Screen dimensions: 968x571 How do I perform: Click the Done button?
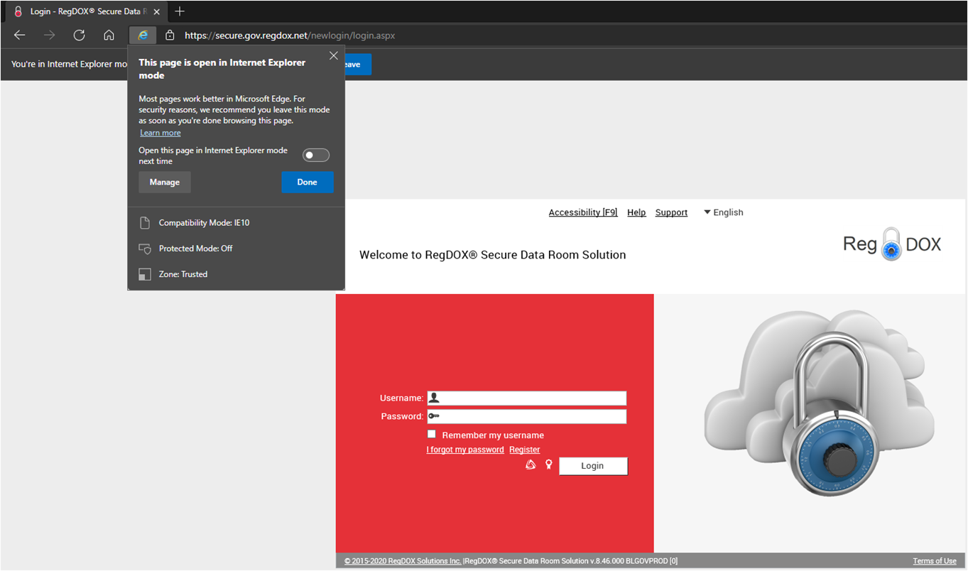coord(308,183)
